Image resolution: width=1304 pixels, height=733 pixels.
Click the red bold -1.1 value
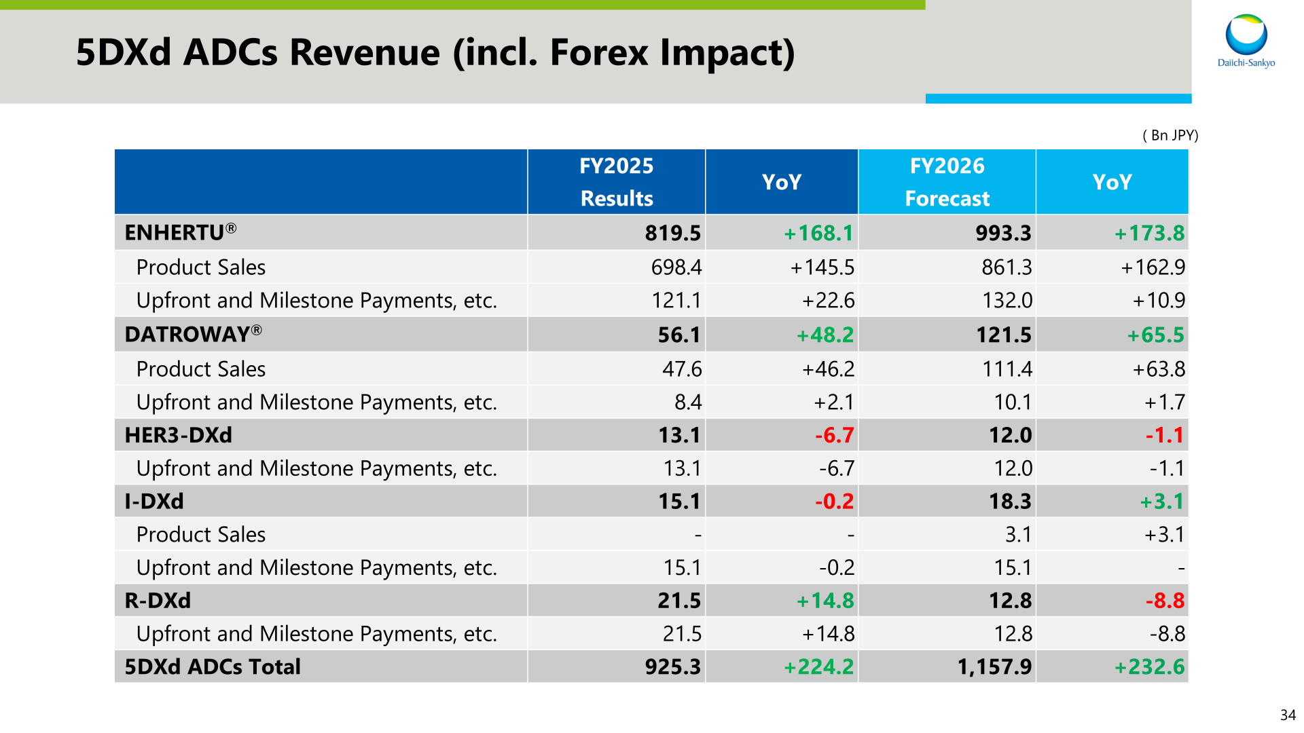point(1165,434)
